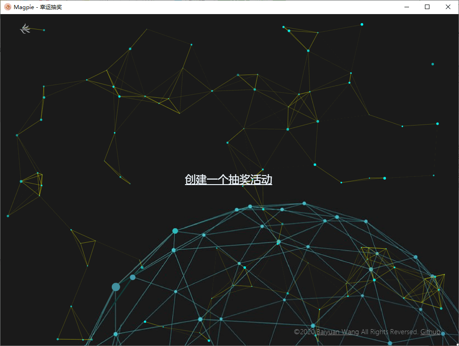Maximize the Magpie window
459x346 pixels.
(427, 7)
